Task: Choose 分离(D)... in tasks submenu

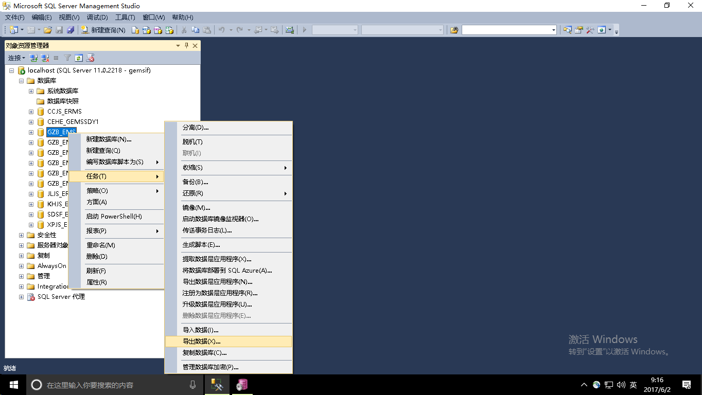Action: click(x=229, y=128)
